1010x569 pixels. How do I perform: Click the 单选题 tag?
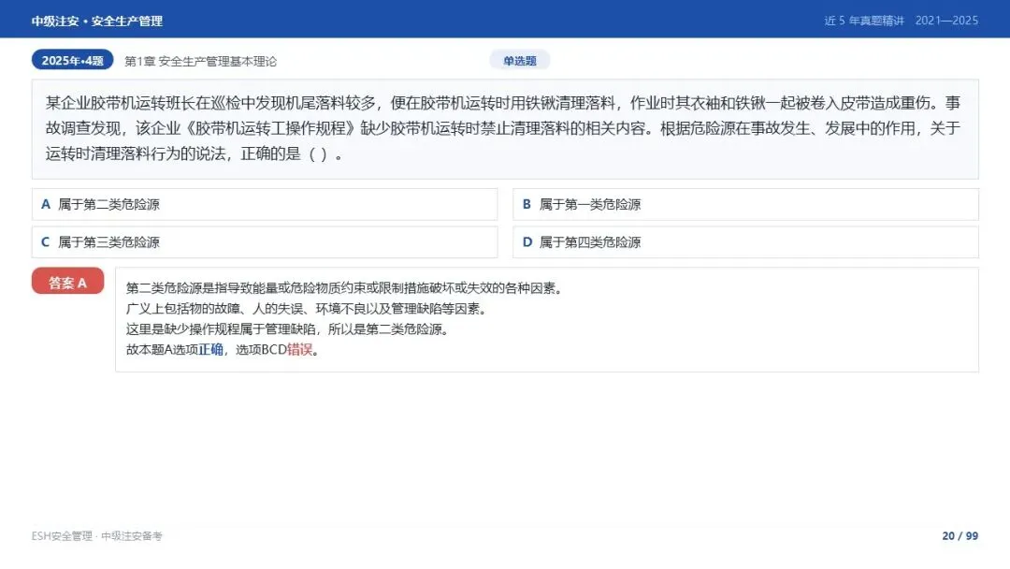coord(520,61)
